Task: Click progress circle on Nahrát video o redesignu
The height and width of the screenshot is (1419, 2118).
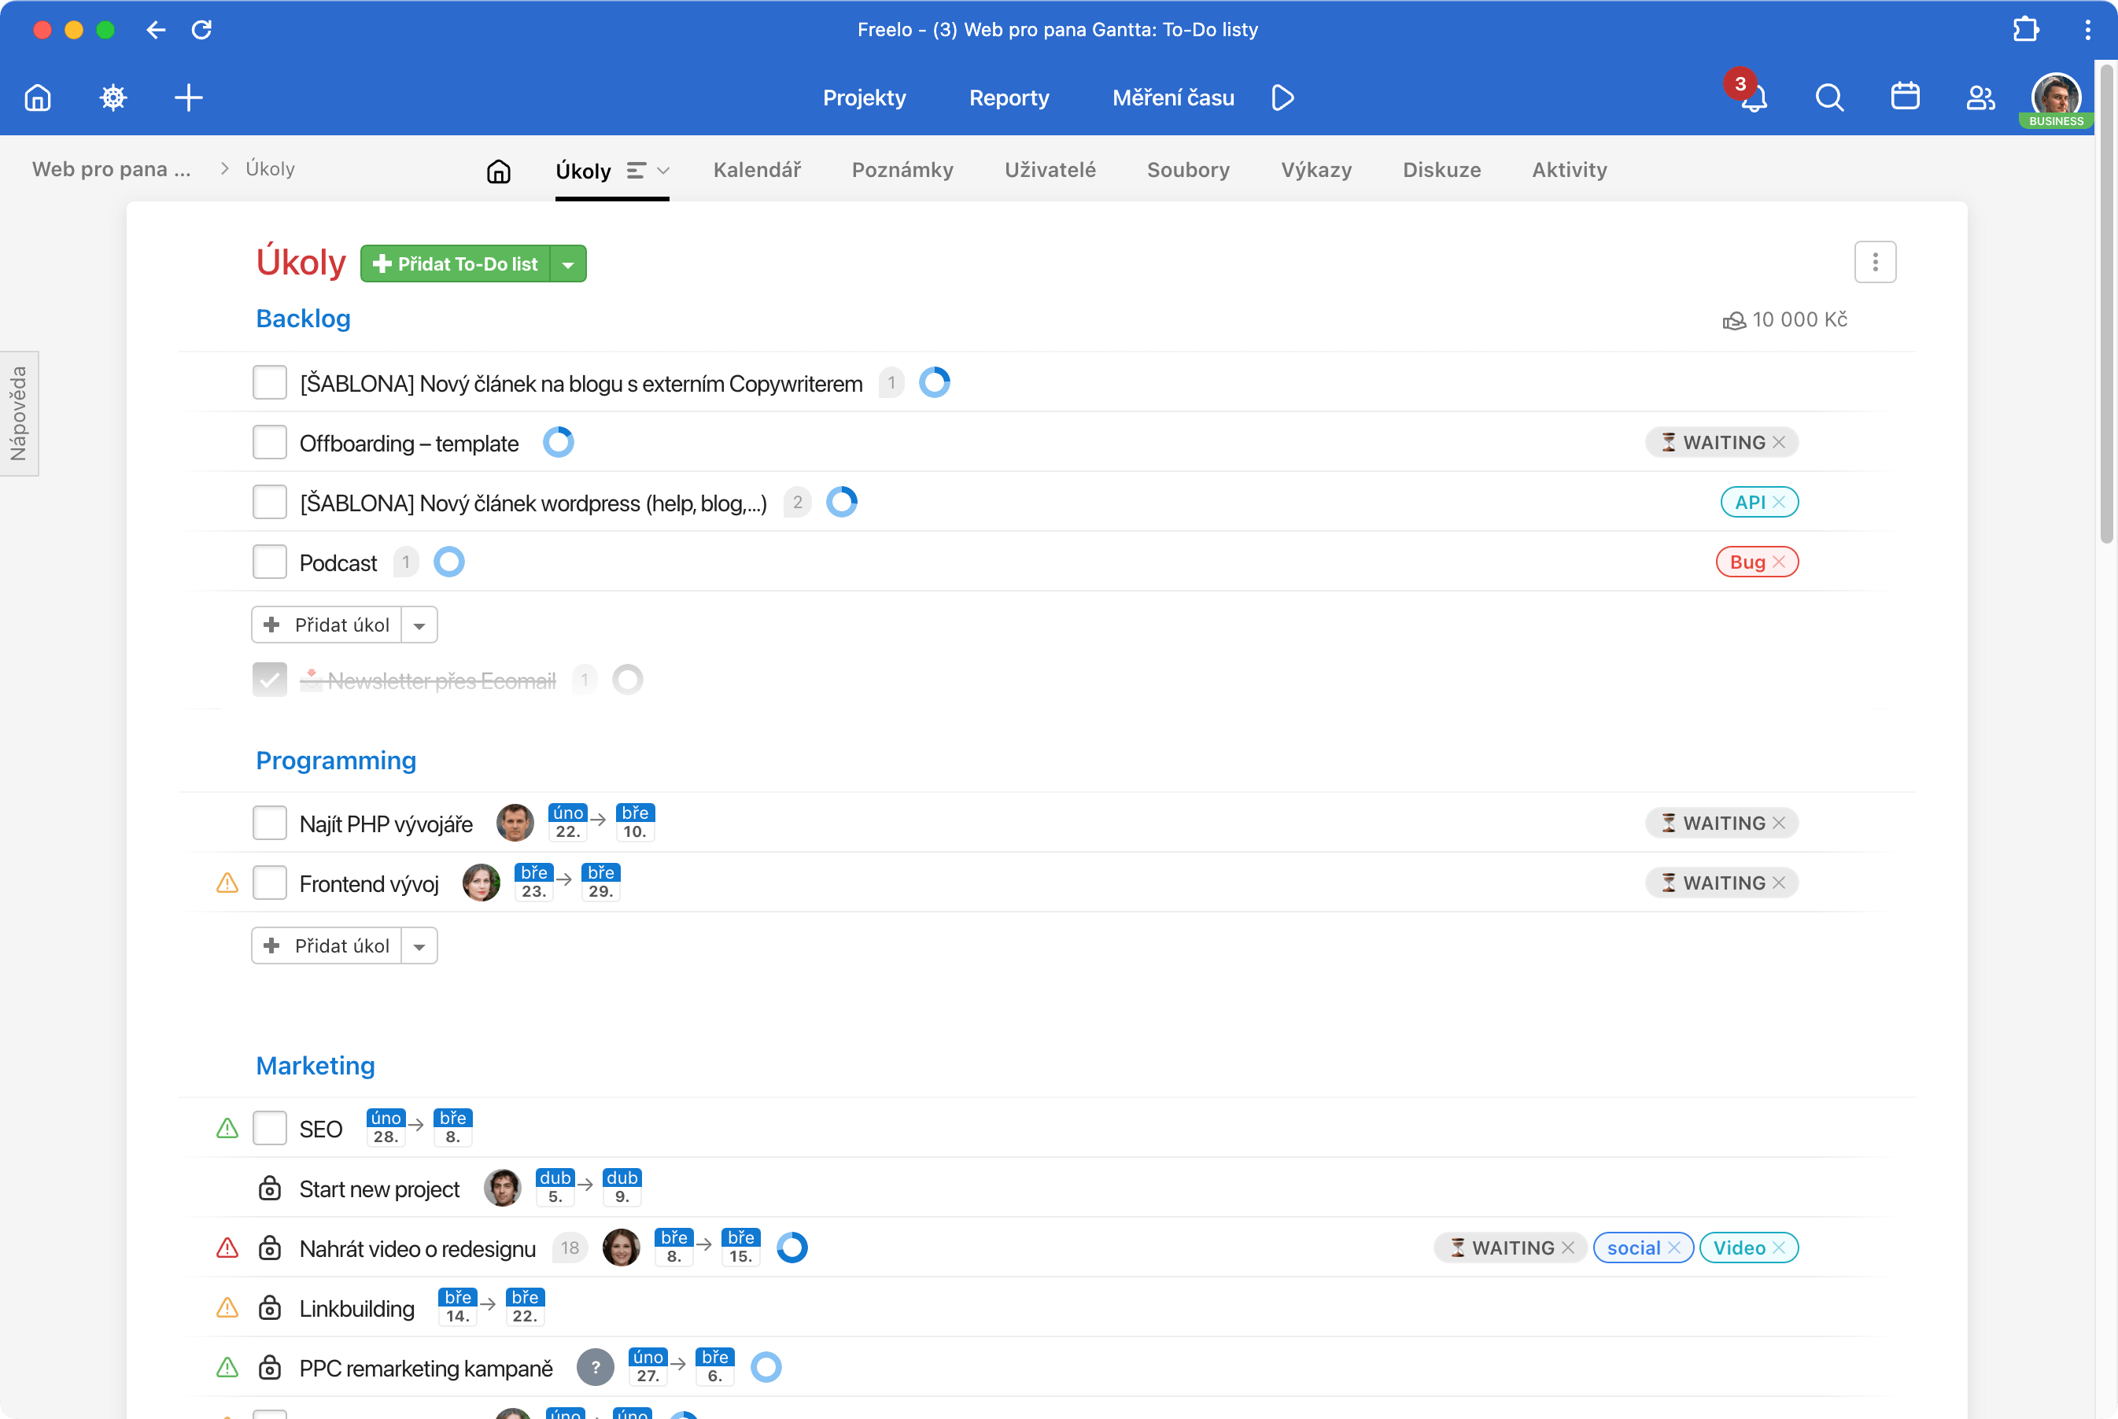Action: 792,1248
